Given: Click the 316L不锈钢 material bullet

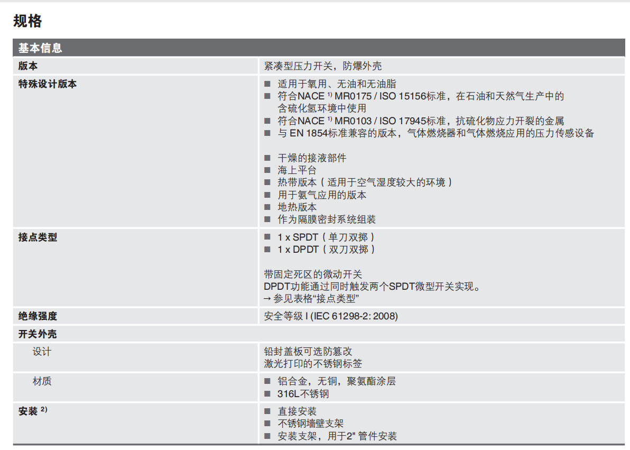Looking at the screenshot, I should click(303, 394).
